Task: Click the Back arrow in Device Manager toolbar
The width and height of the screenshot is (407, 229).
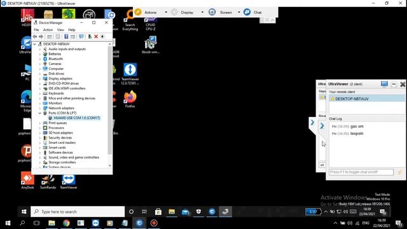Action: 35,37
